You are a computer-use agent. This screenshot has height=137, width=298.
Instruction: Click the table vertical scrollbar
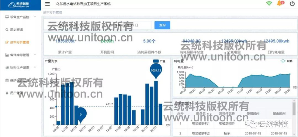[x=294, y=109]
